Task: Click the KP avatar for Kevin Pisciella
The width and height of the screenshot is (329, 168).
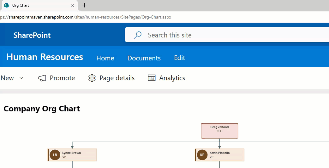Action: coord(202,155)
